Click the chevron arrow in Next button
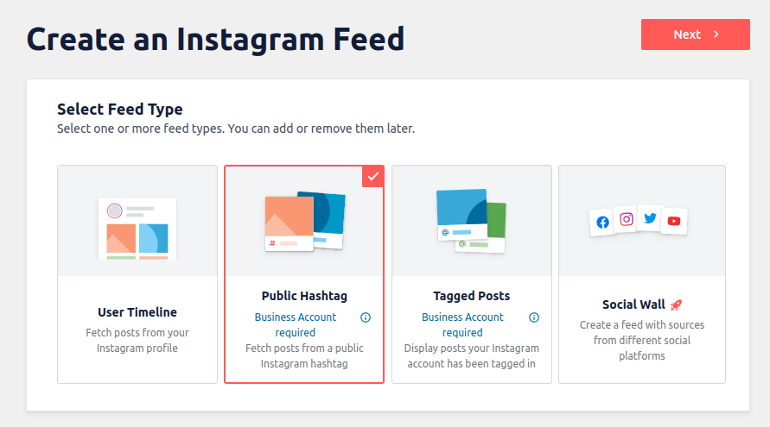This screenshot has width=770, height=427. [716, 35]
